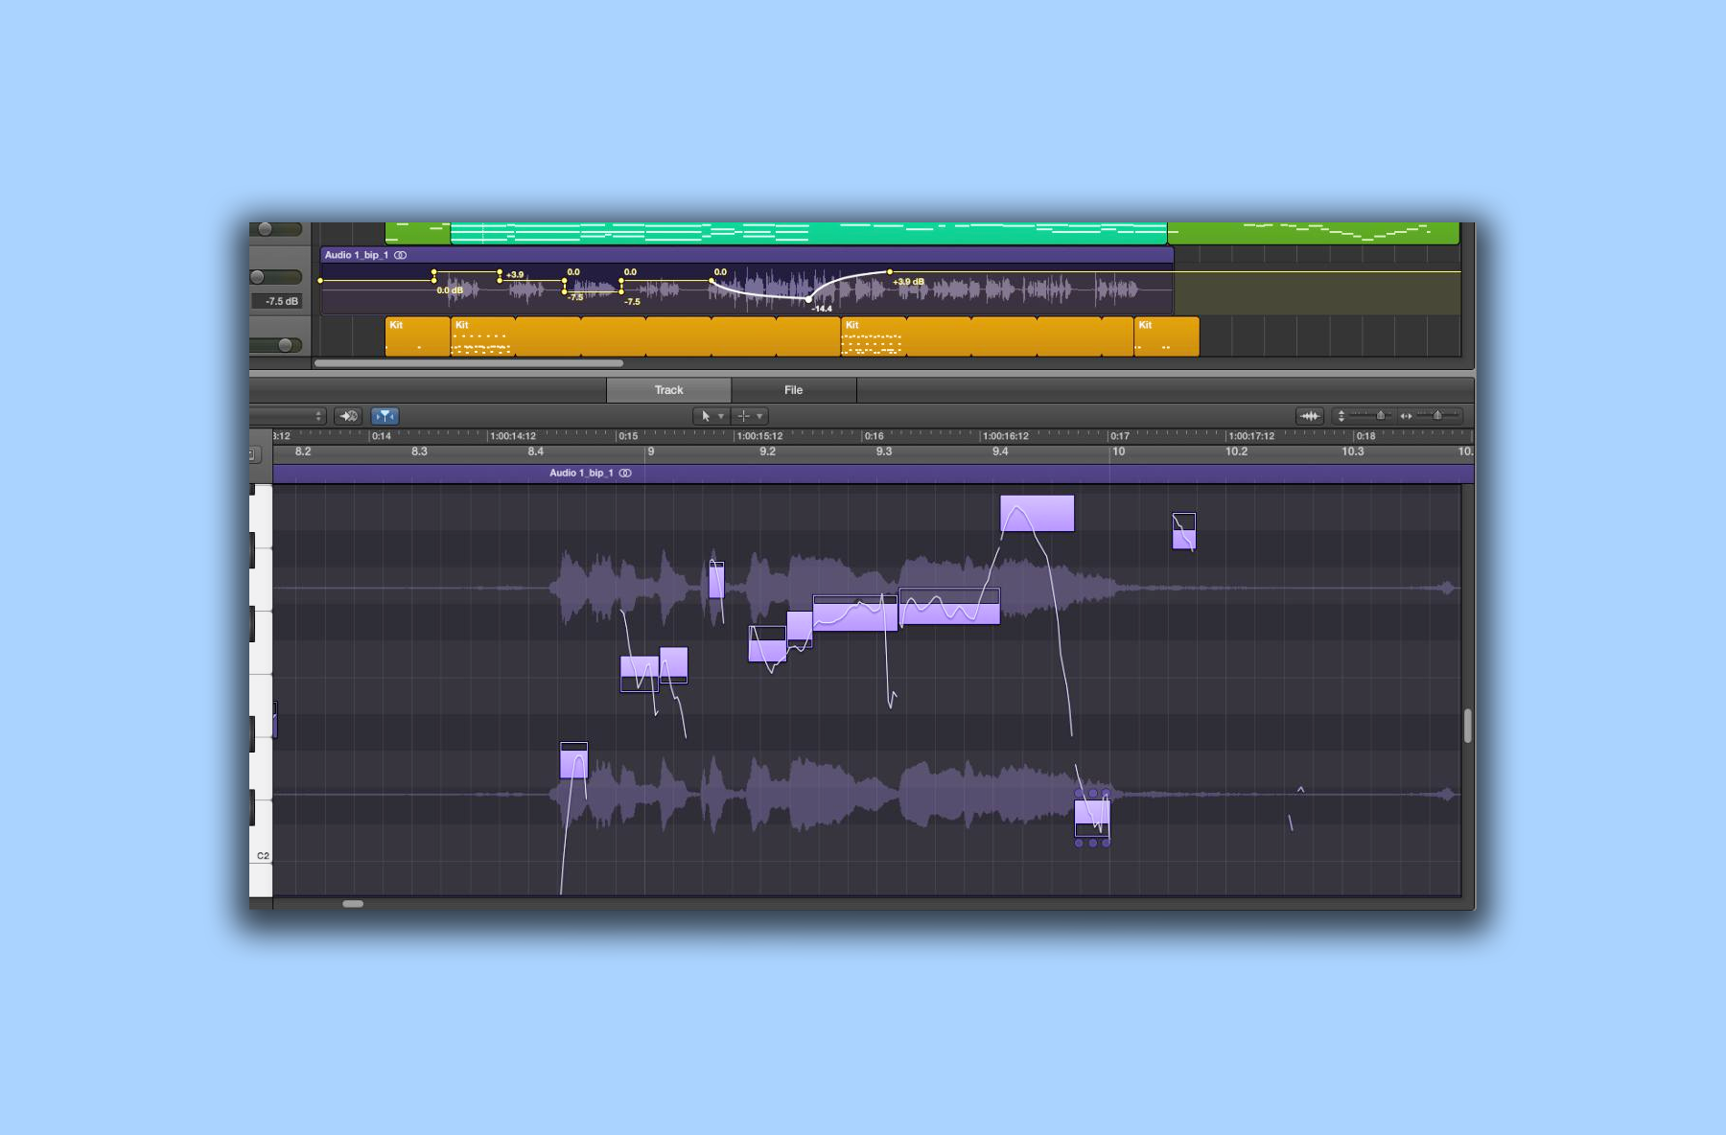Click the ruler at bar 10
This screenshot has height=1135, width=1726.
[x=1118, y=452]
